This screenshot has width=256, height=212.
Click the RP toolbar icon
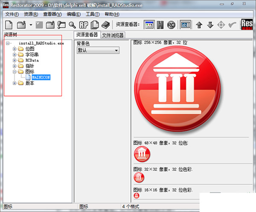[x=84, y=25]
